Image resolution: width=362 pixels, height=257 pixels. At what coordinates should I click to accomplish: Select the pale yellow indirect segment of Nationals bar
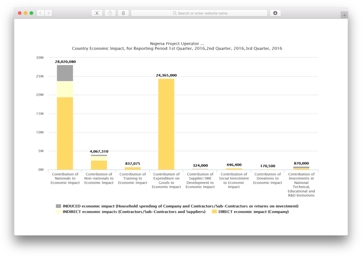65,89
